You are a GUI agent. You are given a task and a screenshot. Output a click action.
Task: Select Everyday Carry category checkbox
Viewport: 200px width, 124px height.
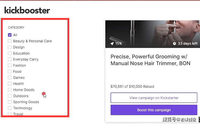point(10,59)
